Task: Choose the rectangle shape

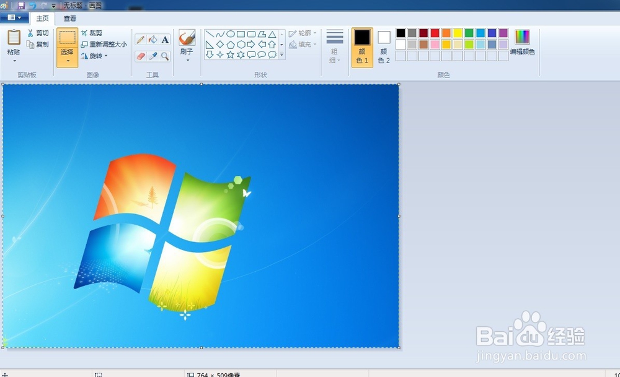Action: [x=241, y=34]
